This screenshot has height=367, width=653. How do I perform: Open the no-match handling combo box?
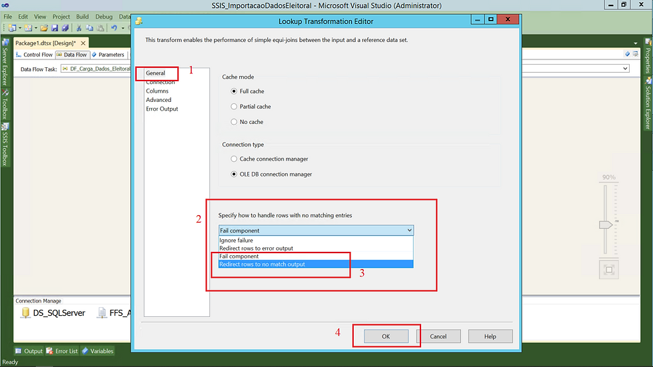pyautogui.click(x=316, y=230)
